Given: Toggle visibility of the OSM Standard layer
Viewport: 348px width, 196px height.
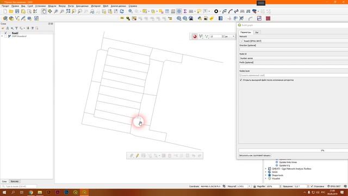Looking at the screenshot, I should (x=6, y=36).
